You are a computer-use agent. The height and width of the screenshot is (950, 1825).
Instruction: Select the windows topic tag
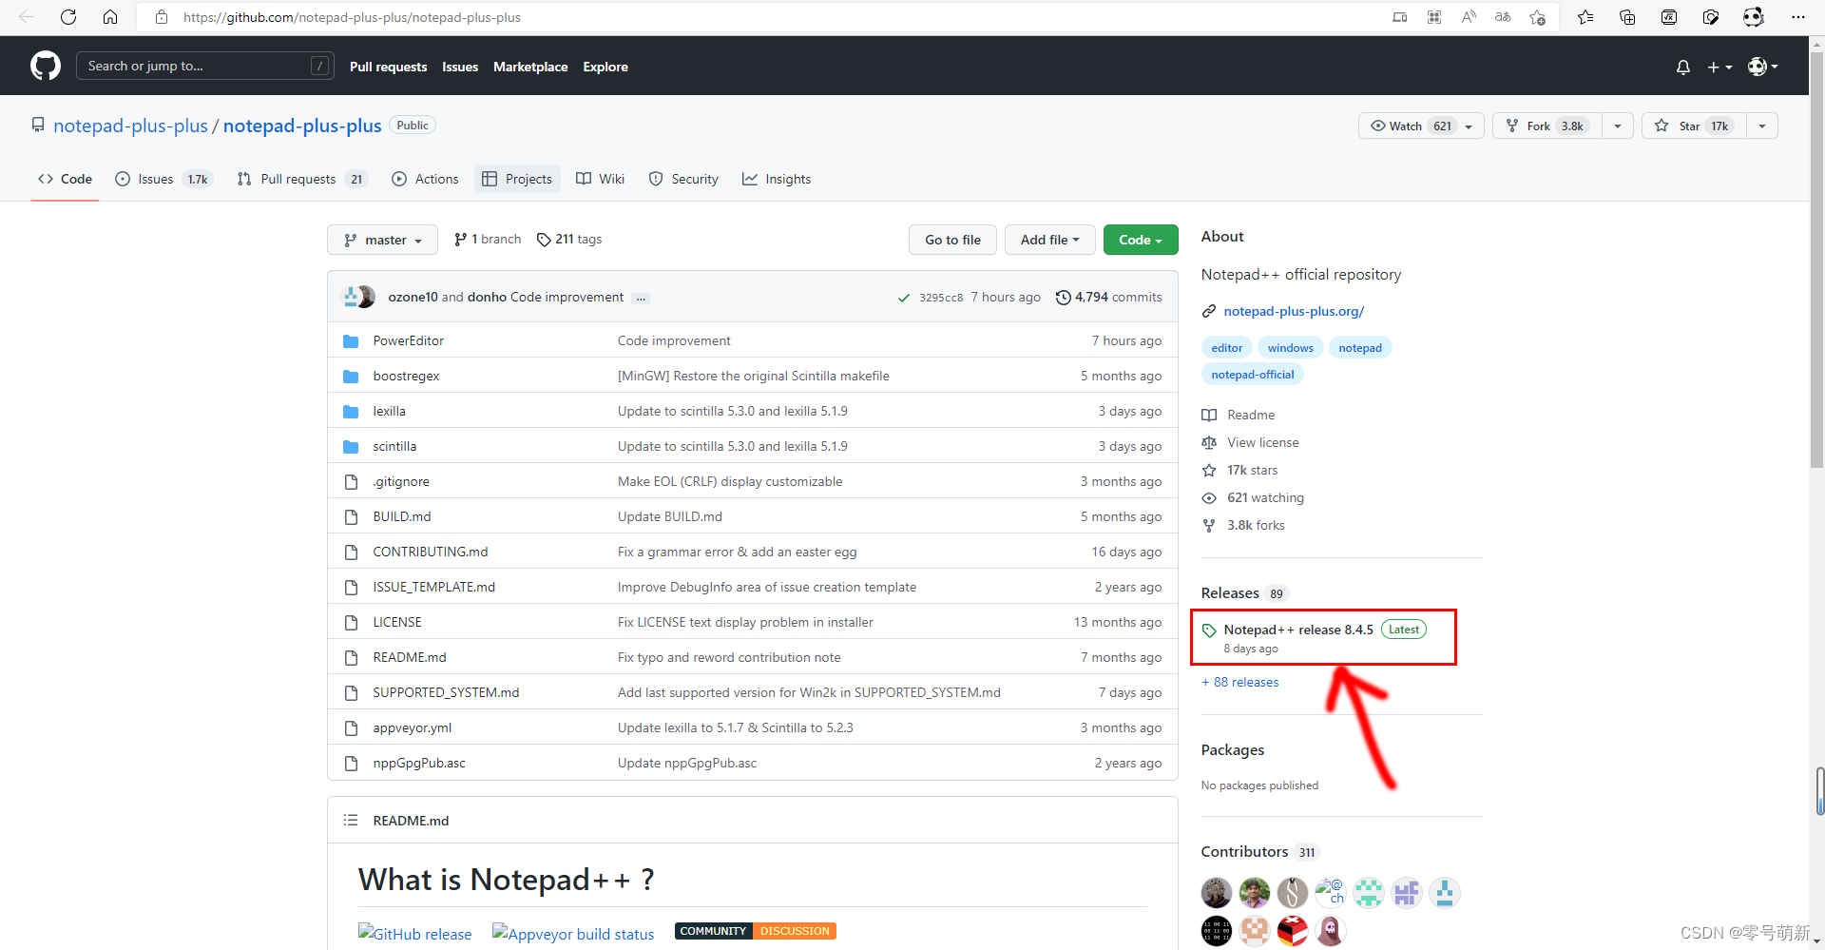(1290, 348)
